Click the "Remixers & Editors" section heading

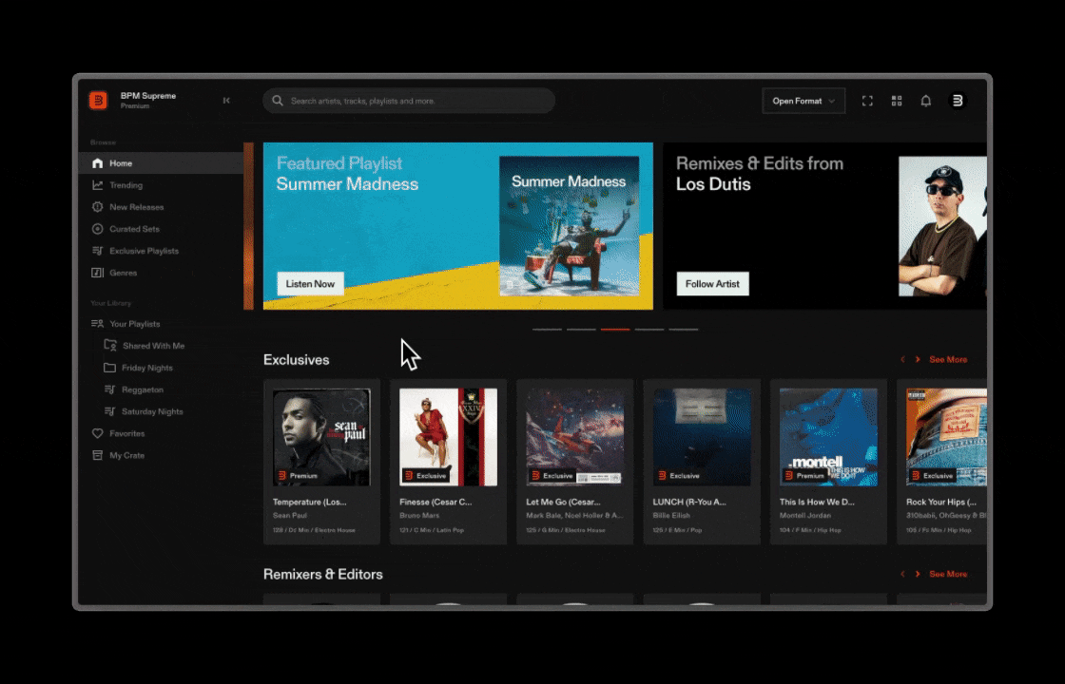[323, 574]
